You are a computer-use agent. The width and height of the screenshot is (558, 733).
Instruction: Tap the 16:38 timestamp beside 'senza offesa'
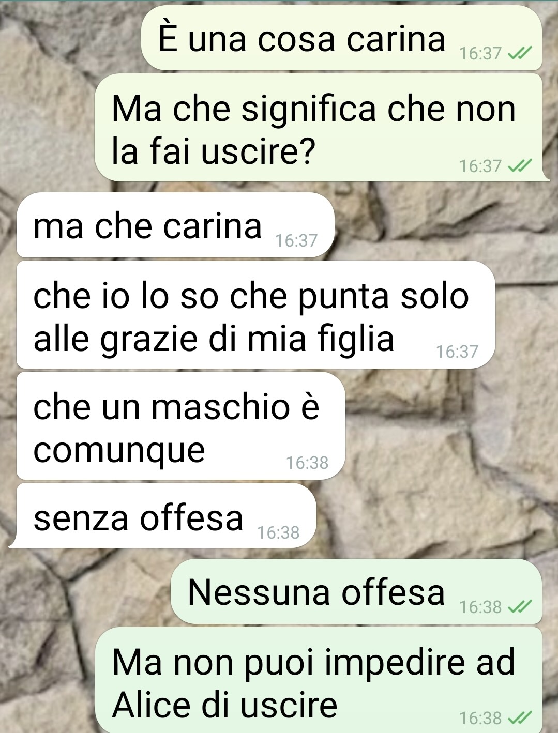tap(278, 532)
